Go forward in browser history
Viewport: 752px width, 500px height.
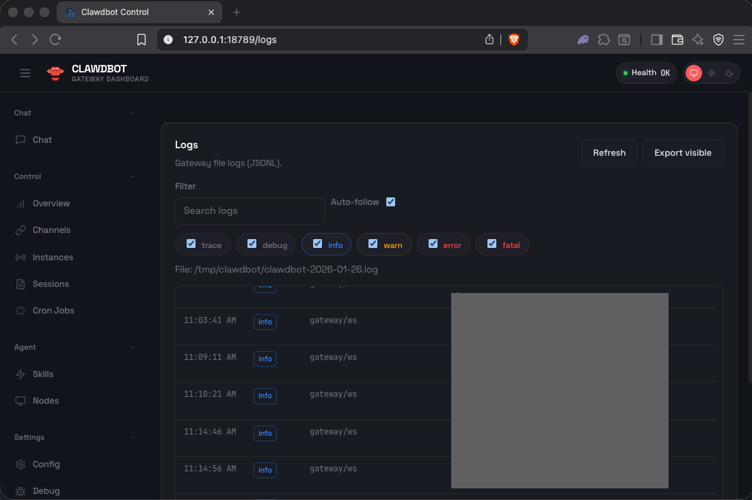coord(35,40)
